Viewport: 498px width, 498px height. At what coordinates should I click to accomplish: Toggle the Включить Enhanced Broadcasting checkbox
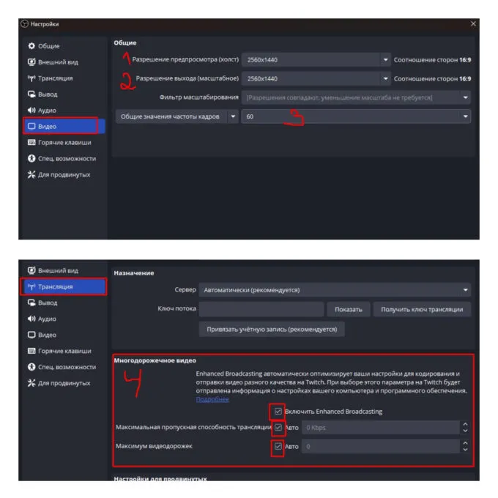278,412
